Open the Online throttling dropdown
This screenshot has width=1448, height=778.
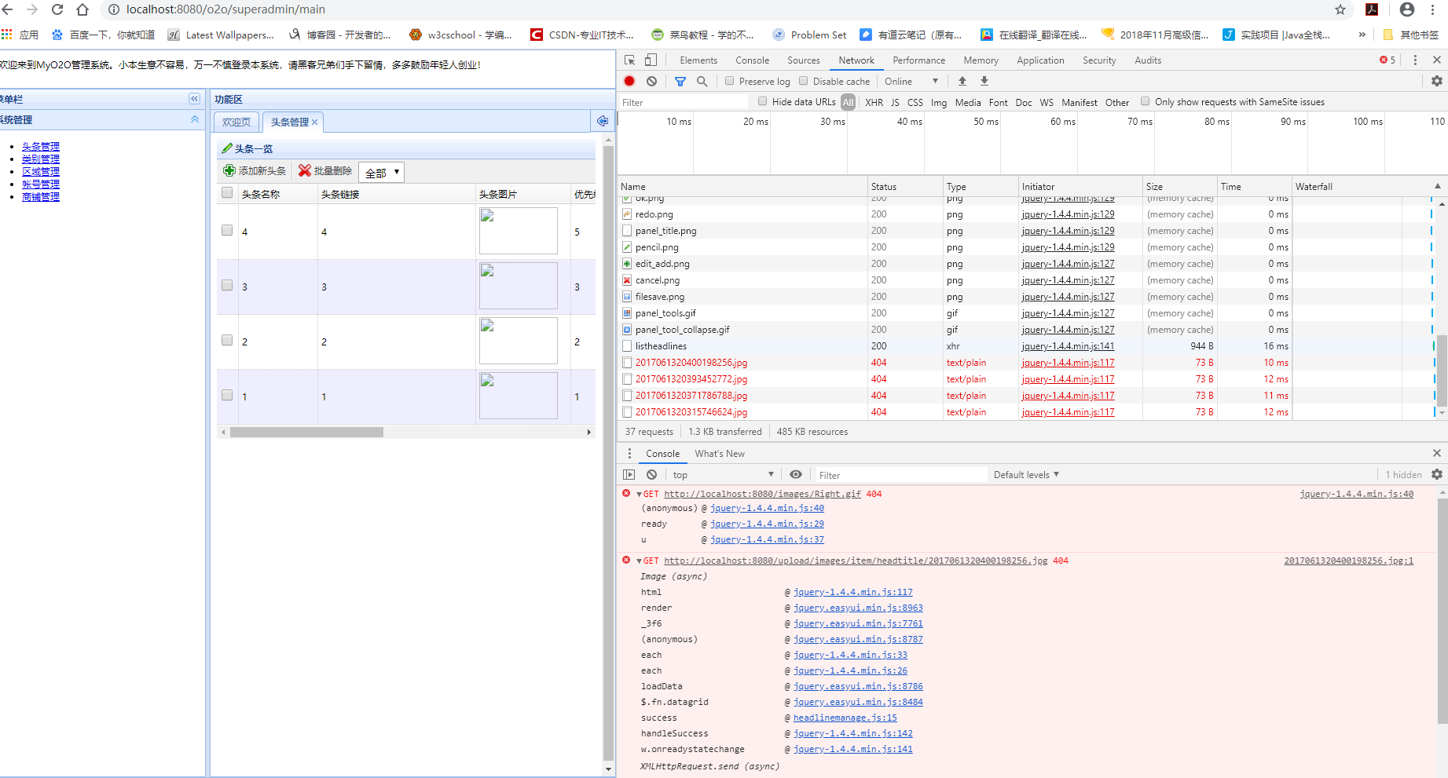tap(911, 81)
